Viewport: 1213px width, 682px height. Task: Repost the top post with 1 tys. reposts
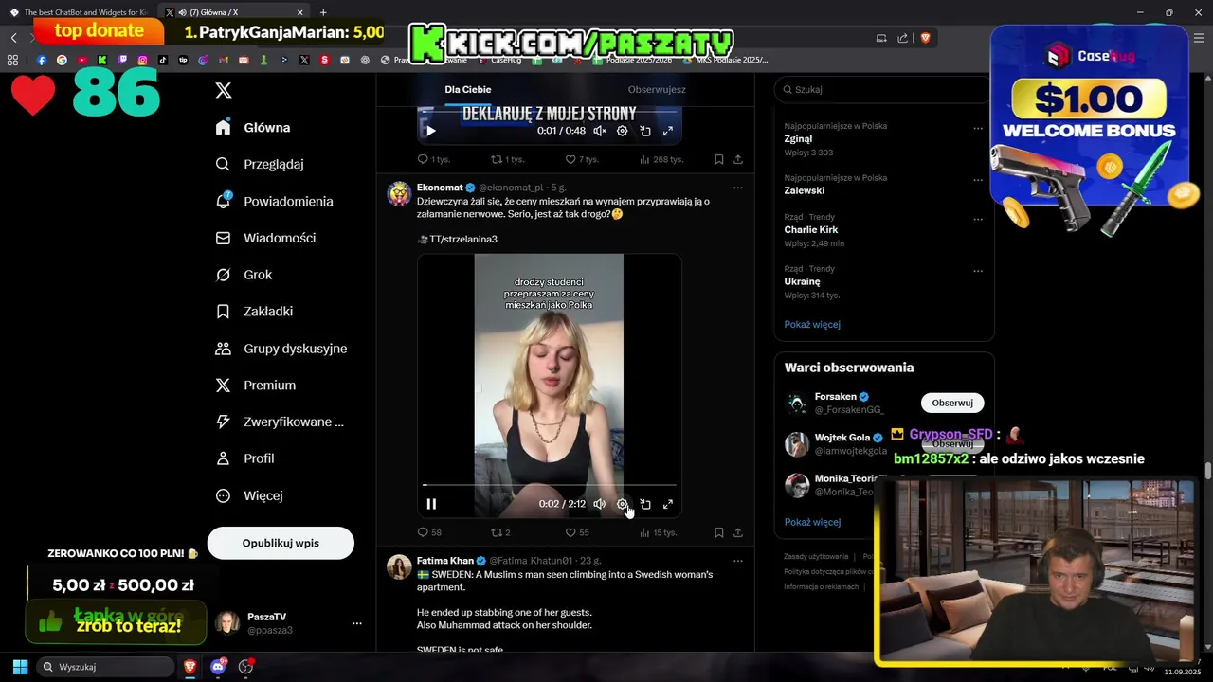507,159
